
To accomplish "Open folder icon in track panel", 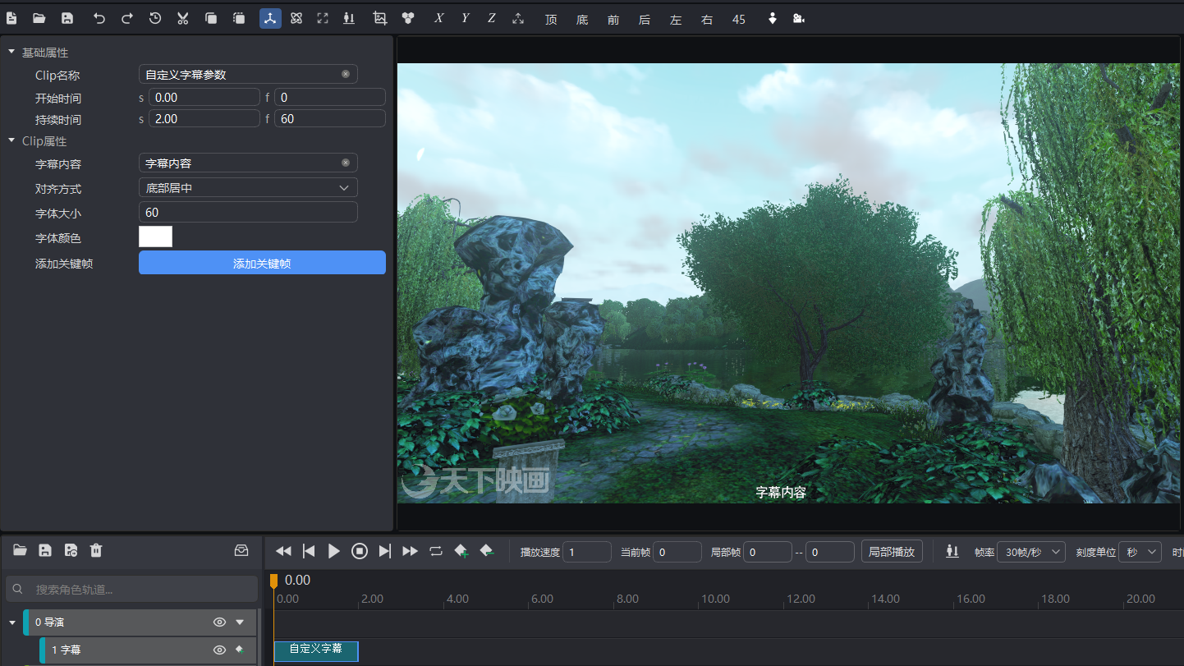I will click(20, 550).
